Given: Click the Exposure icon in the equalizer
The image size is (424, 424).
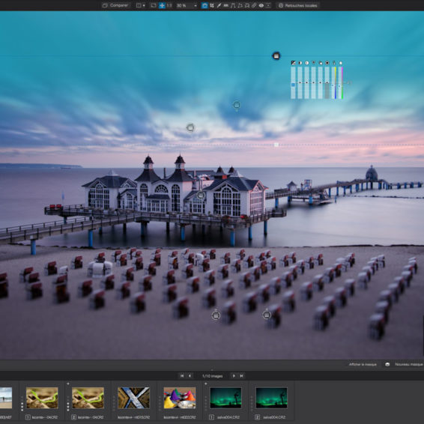Looking at the screenshot, I should click(293, 63).
